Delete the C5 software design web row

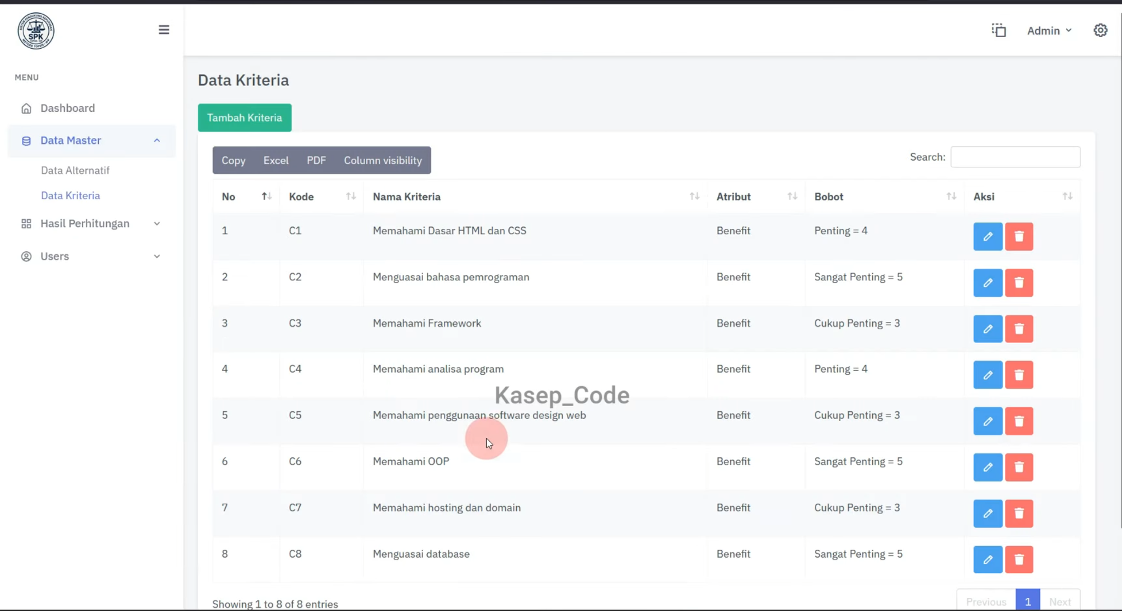(1019, 421)
